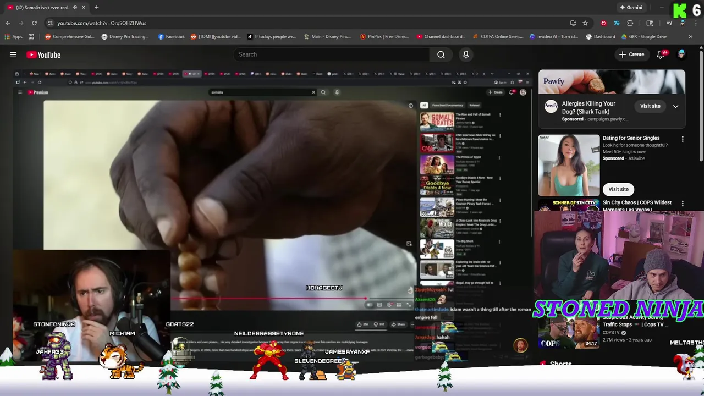The height and width of the screenshot is (396, 704).
Task: Click 'Visit site' on the Asiavibe ad
Action: [x=618, y=189]
